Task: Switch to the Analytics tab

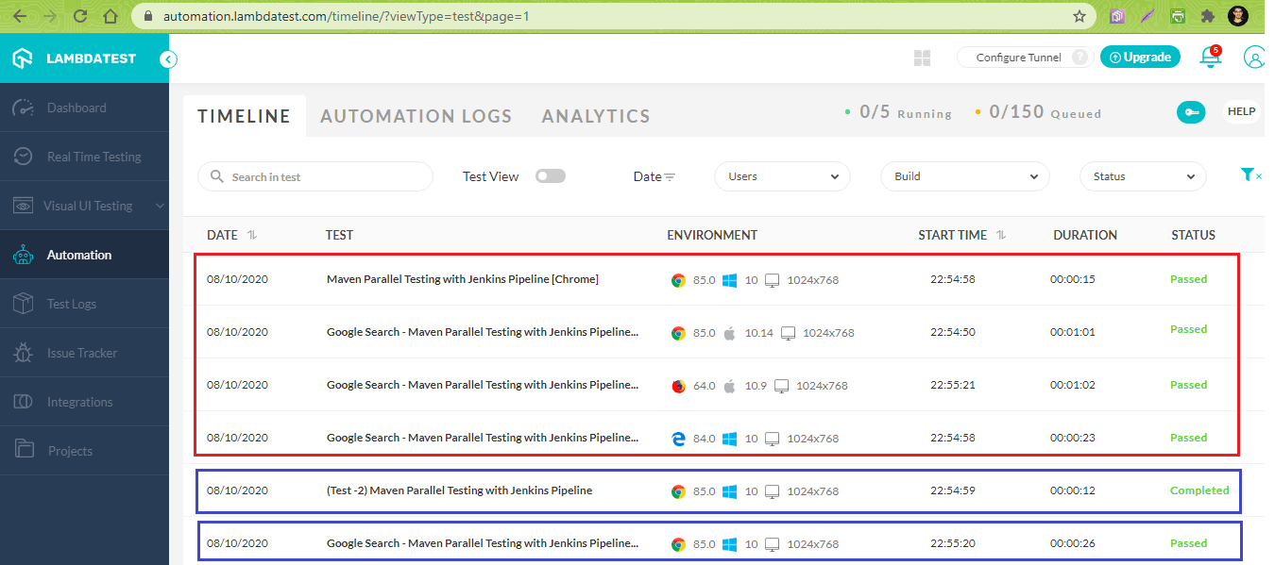Action: coord(596,116)
